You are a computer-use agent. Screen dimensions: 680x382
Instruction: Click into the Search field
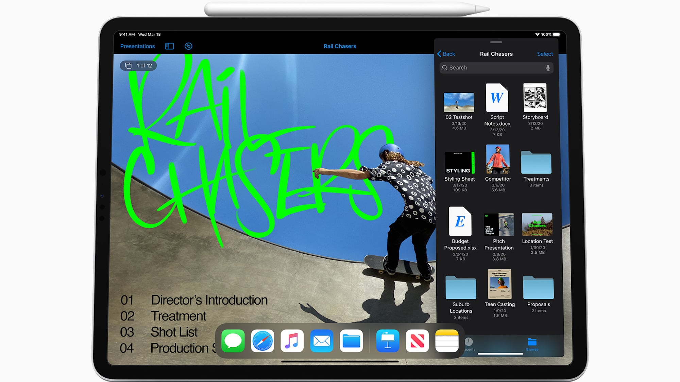click(x=493, y=68)
